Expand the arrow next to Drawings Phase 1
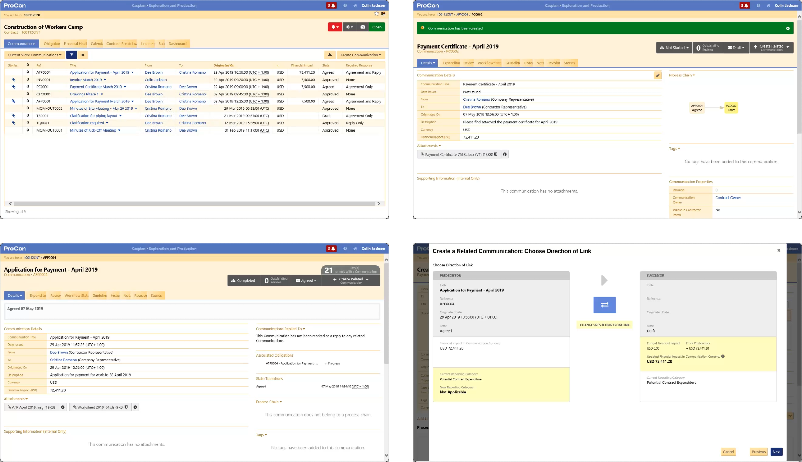802x462 pixels. (102, 94)
